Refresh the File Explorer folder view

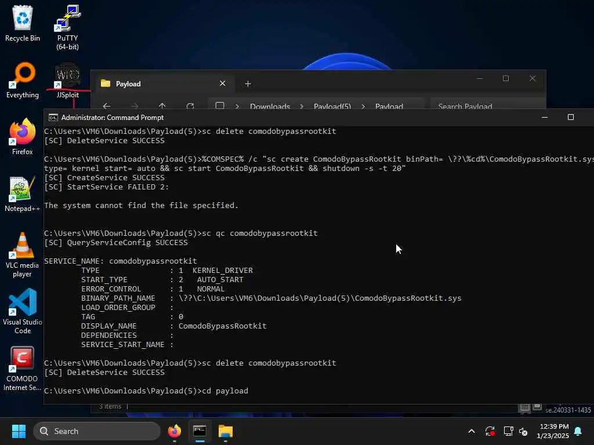[190, 107]
